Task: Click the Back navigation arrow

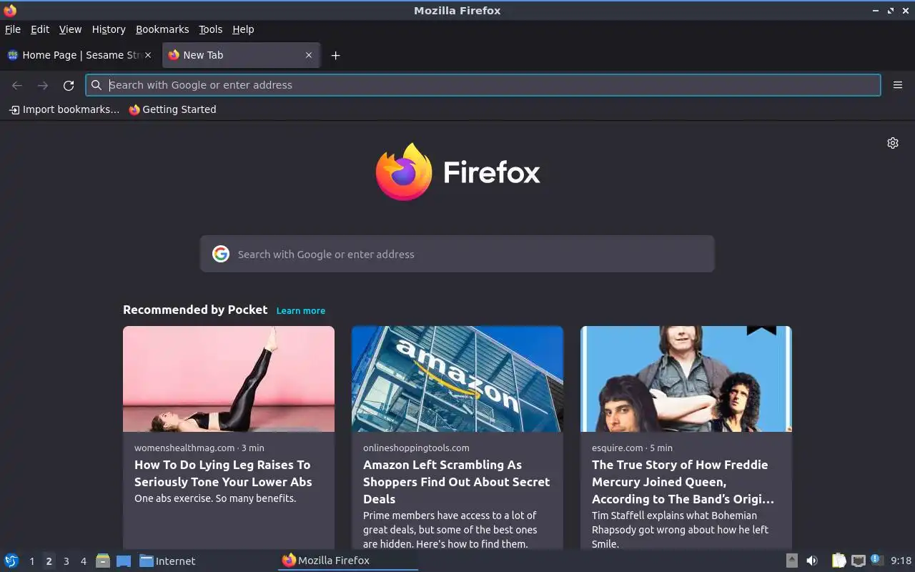Action: click(x=17, y=85)
